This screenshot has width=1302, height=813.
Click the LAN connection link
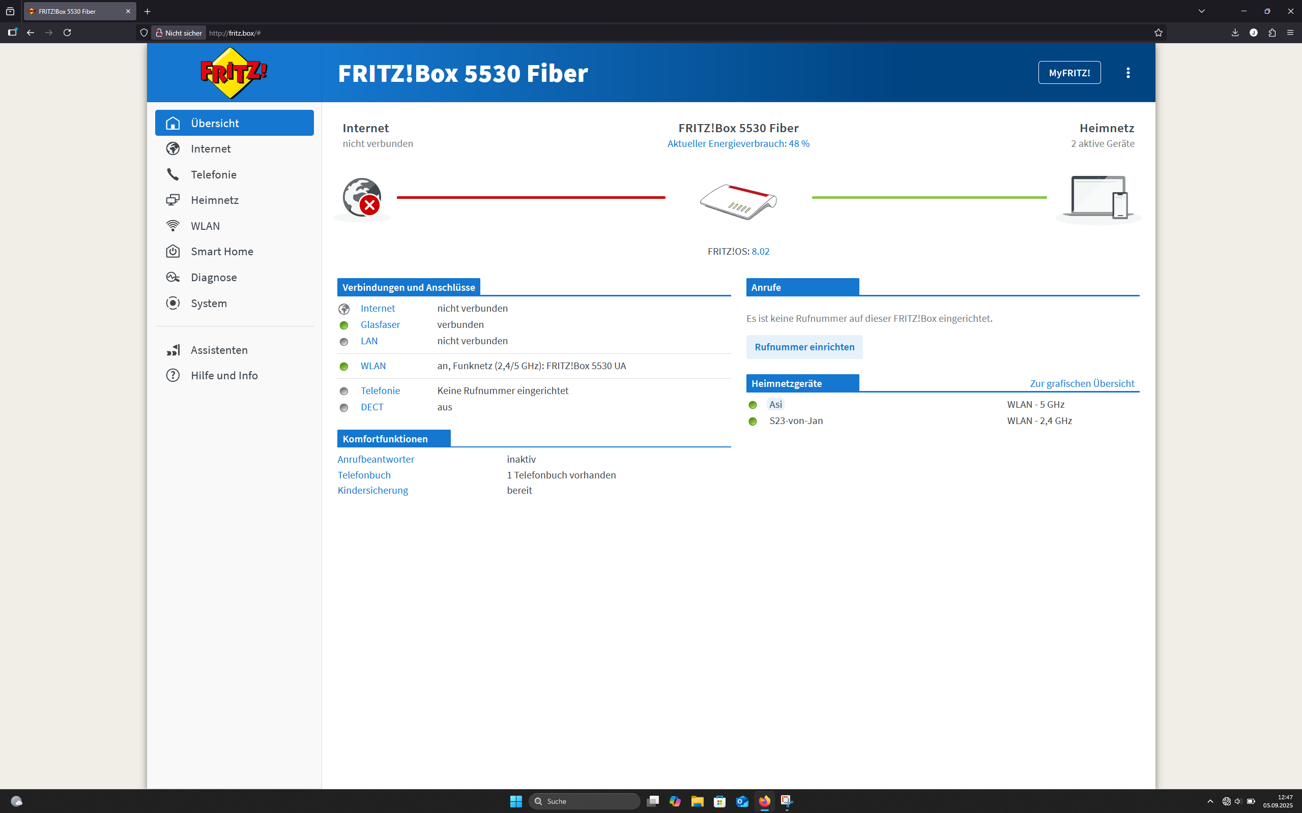[369, 341]
